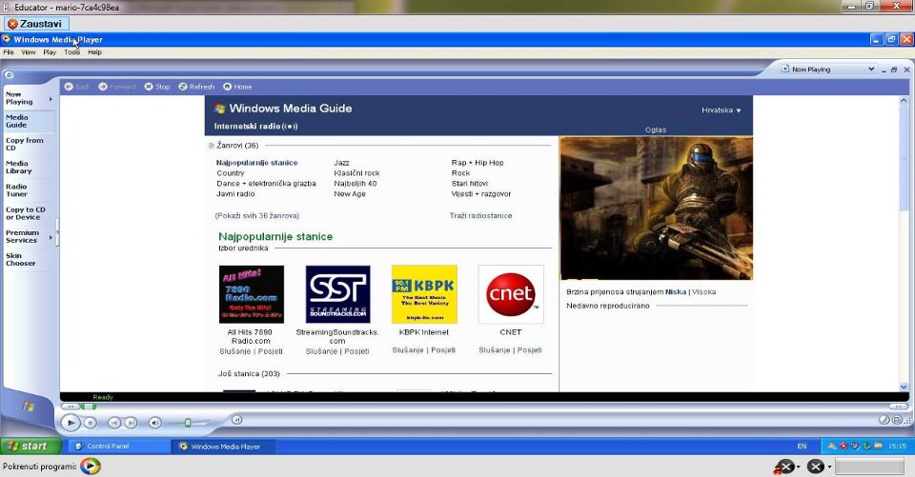This screenshot has width=915, height=477.
Task: Switch to Control Panel taskbar item
Action: click(120, 447)
